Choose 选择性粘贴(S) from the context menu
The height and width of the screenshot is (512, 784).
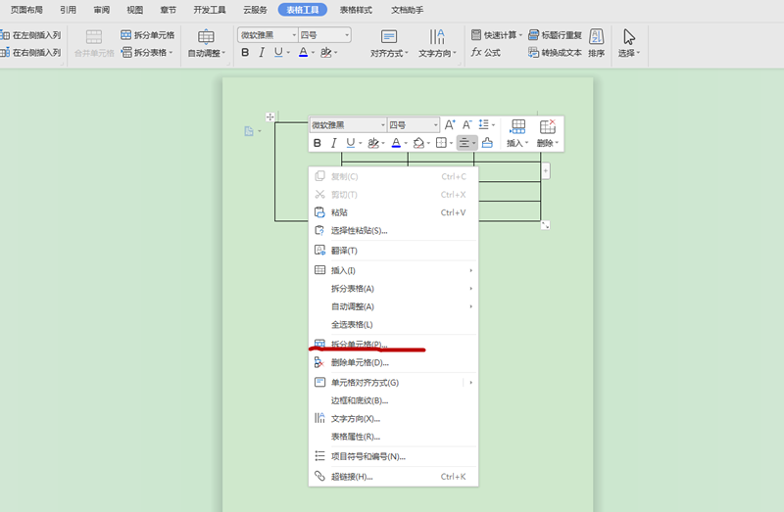click(394, 230)
